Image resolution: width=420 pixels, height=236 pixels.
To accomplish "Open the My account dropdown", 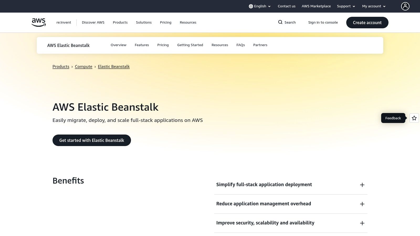I will tap(374, 6).
